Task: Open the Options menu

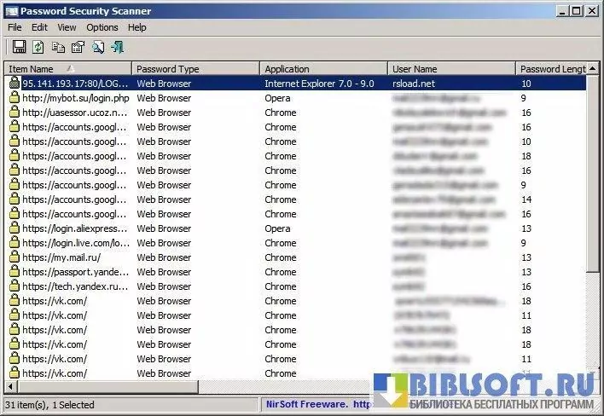Action: (102, 27)
